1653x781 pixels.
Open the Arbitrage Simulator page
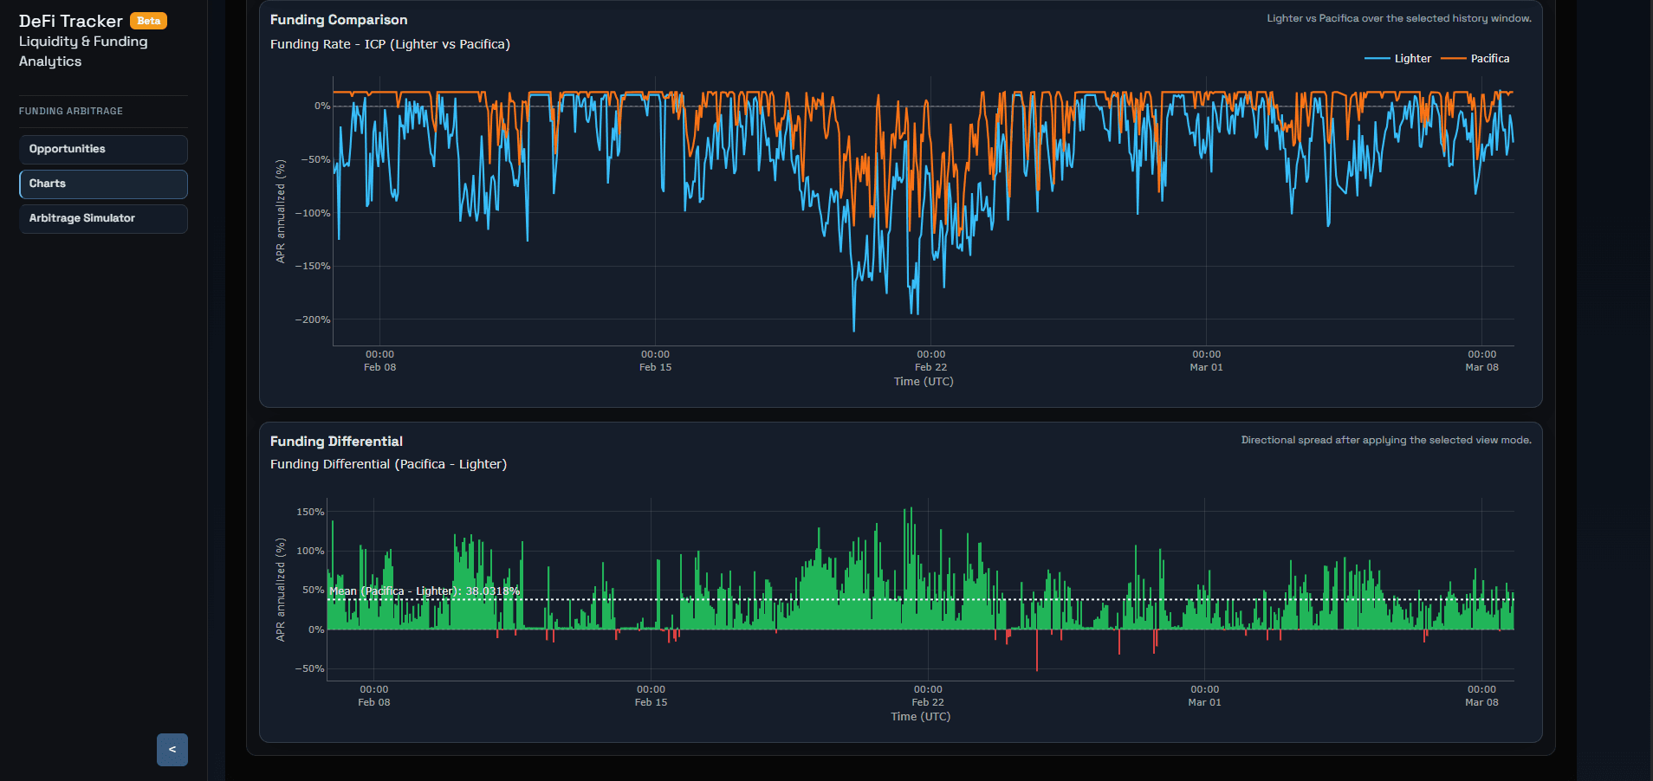coord(103,218)
